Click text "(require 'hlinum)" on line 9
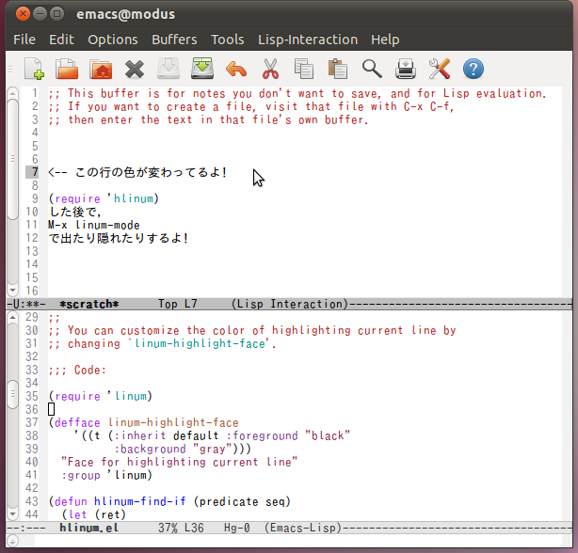The width and height of the screenshot is (578, 553). [104, 198]
